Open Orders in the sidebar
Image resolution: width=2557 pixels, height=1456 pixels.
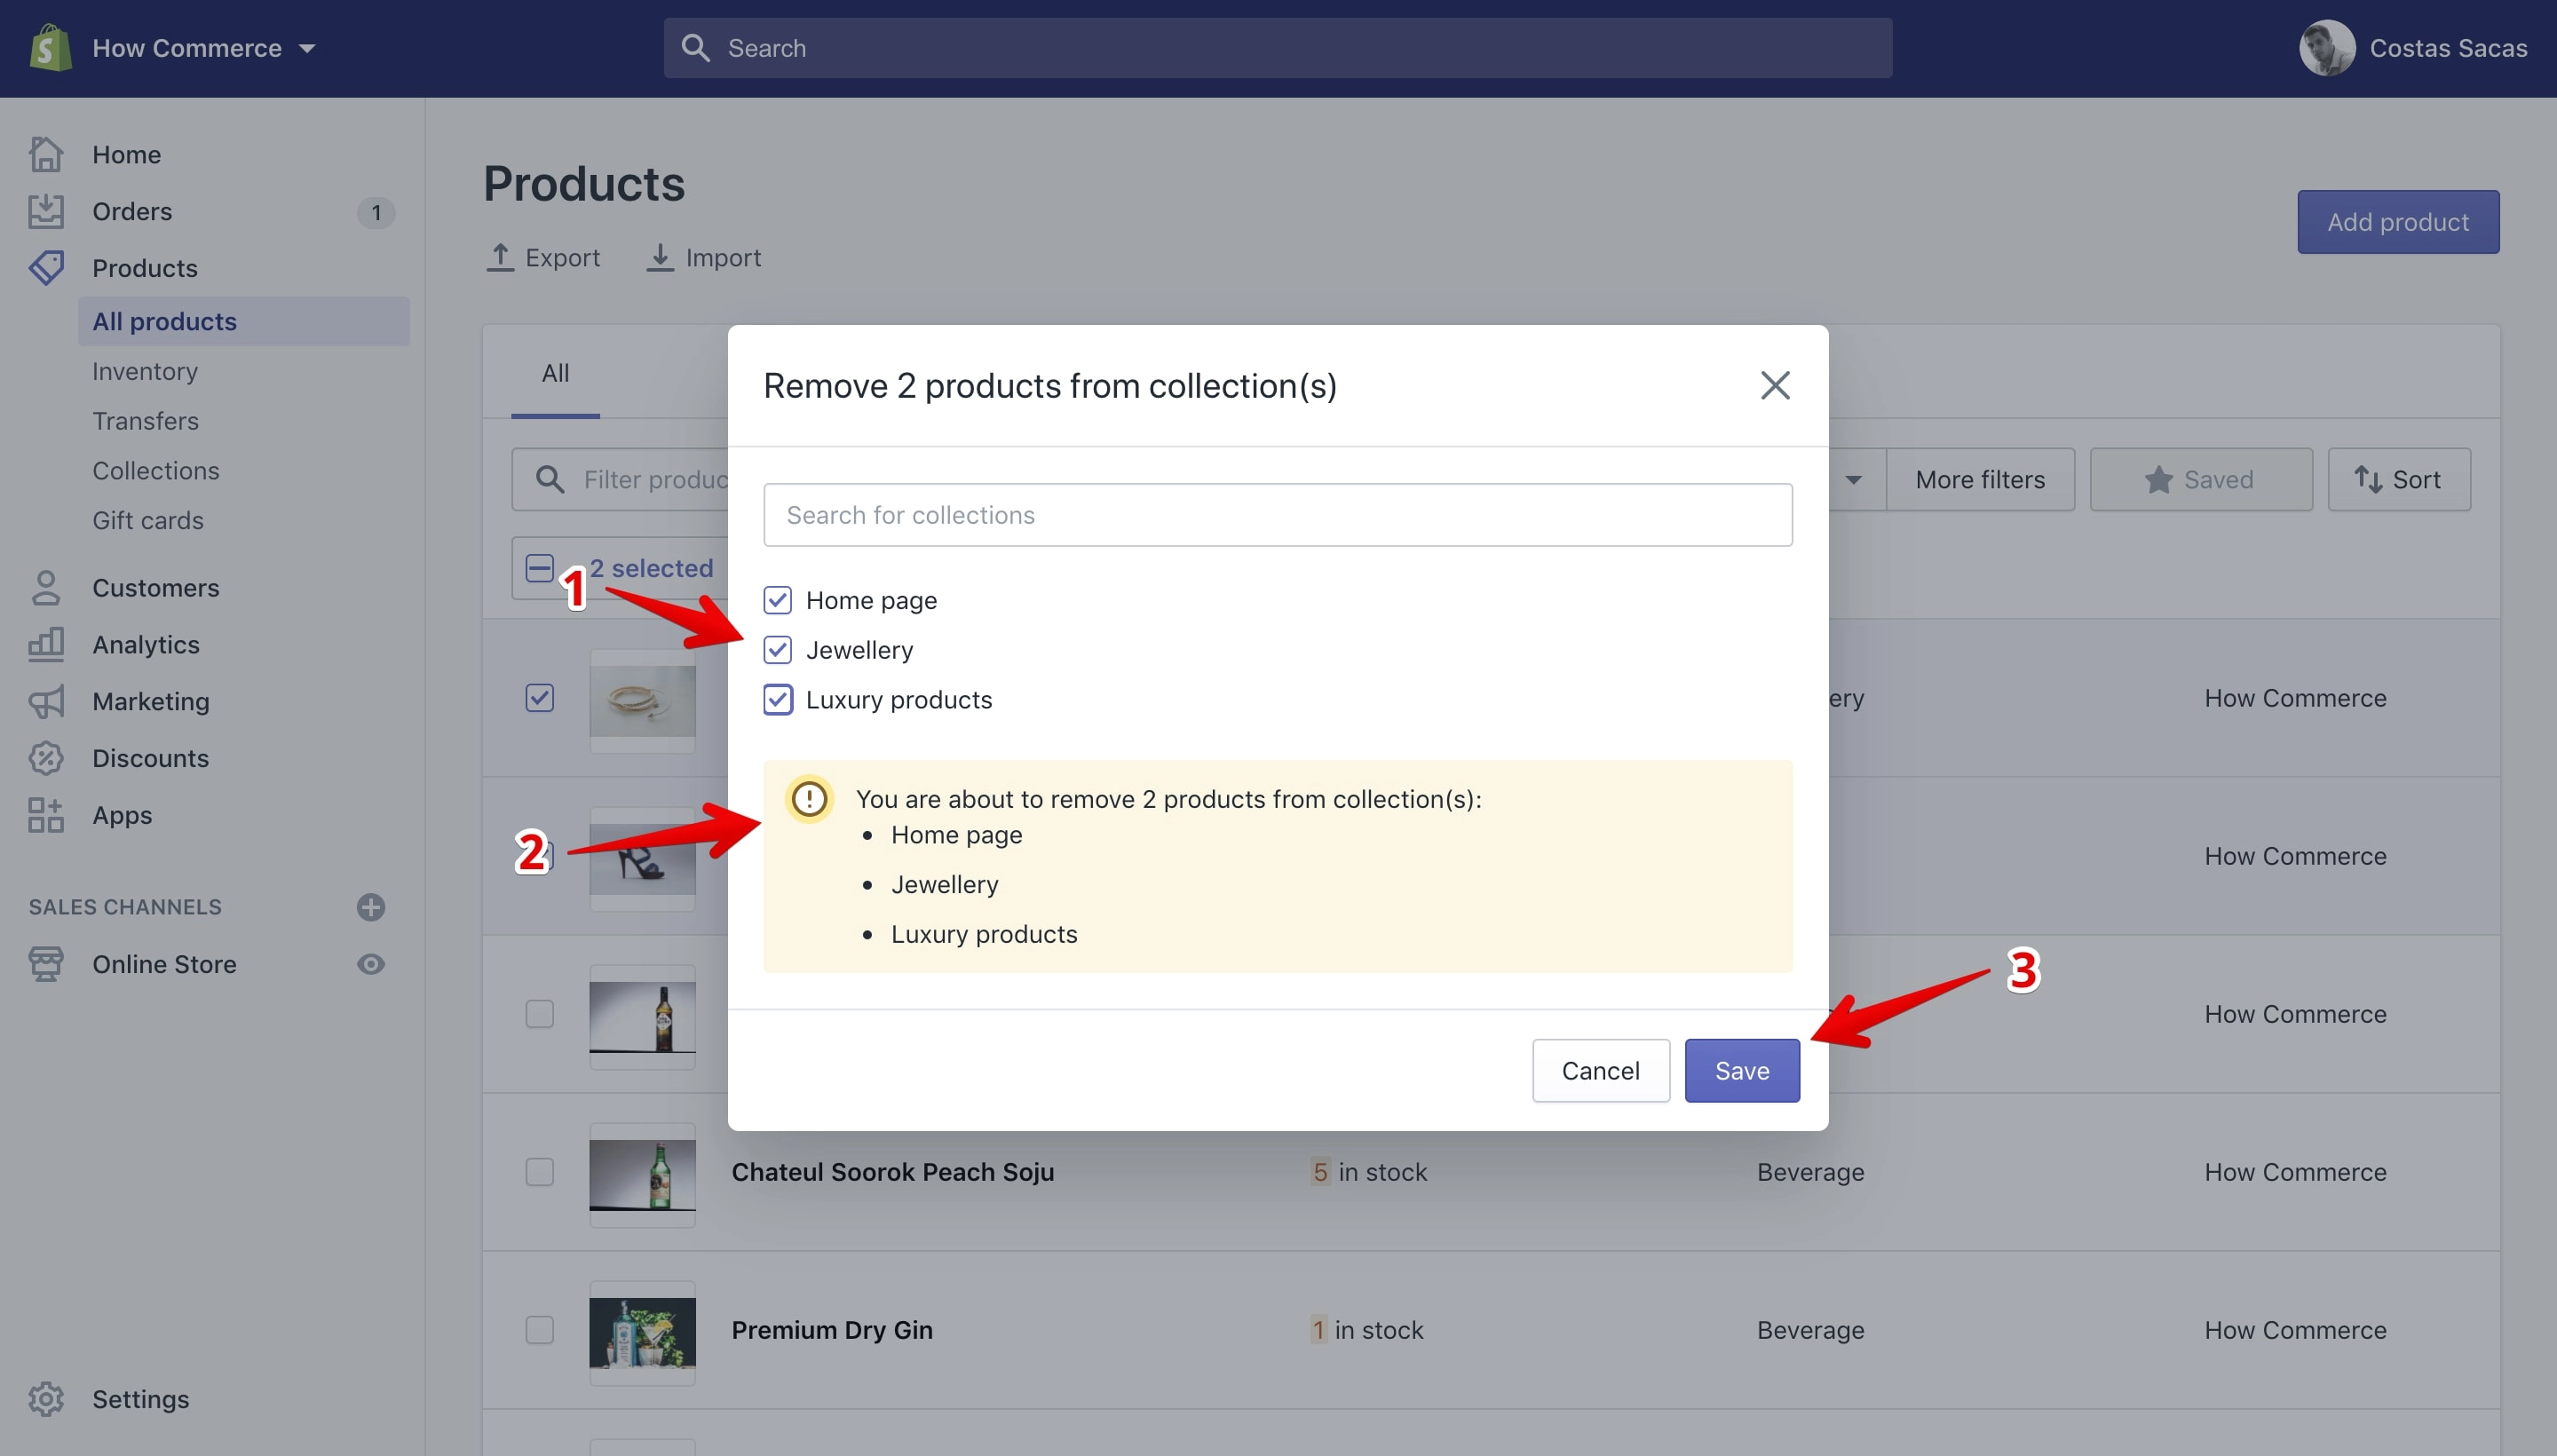(x=132, y=211)
